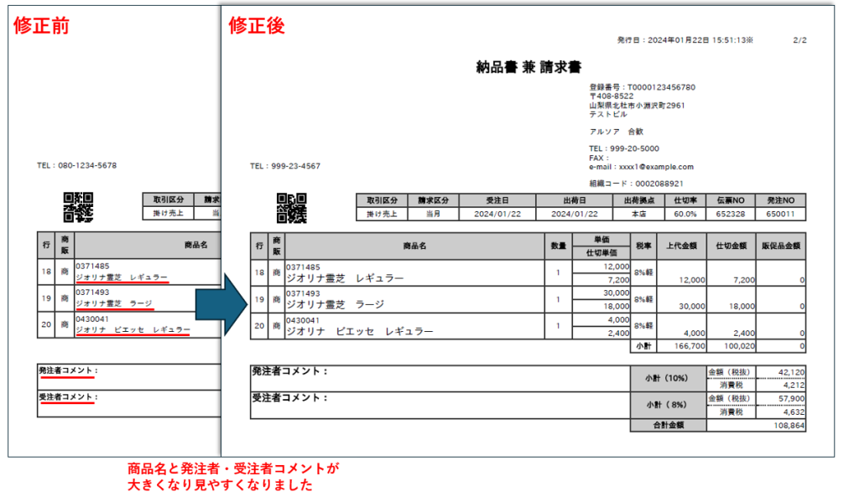Click the 納品書 兼 請求書 document title
The width and height of the screenshot is (859, 497).
[x=528, y=67]
